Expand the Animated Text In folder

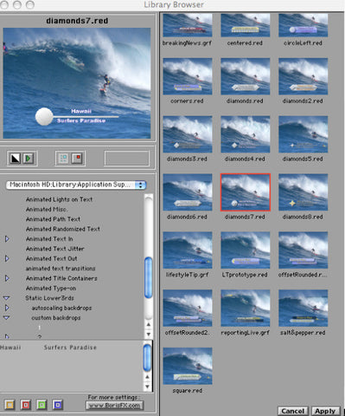(x=7, y=239)
